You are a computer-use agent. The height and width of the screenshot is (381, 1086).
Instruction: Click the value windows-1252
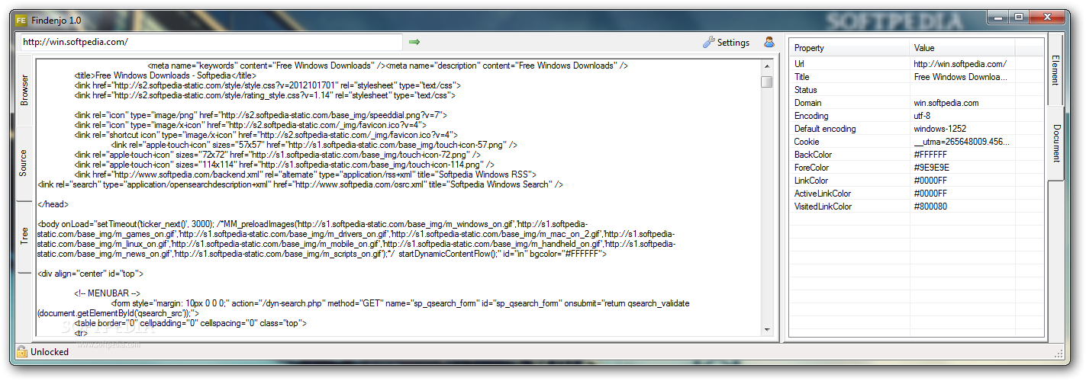tap(939, 129)
